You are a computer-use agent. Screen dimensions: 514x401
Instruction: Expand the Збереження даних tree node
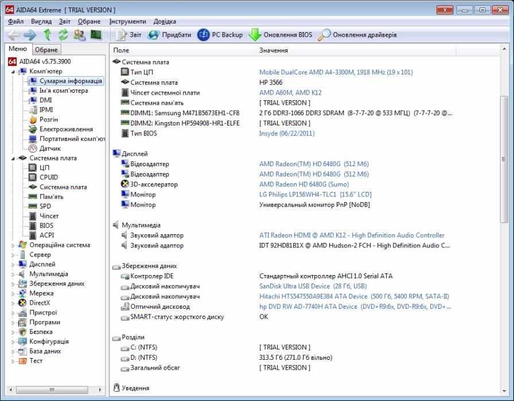[13, 284]
